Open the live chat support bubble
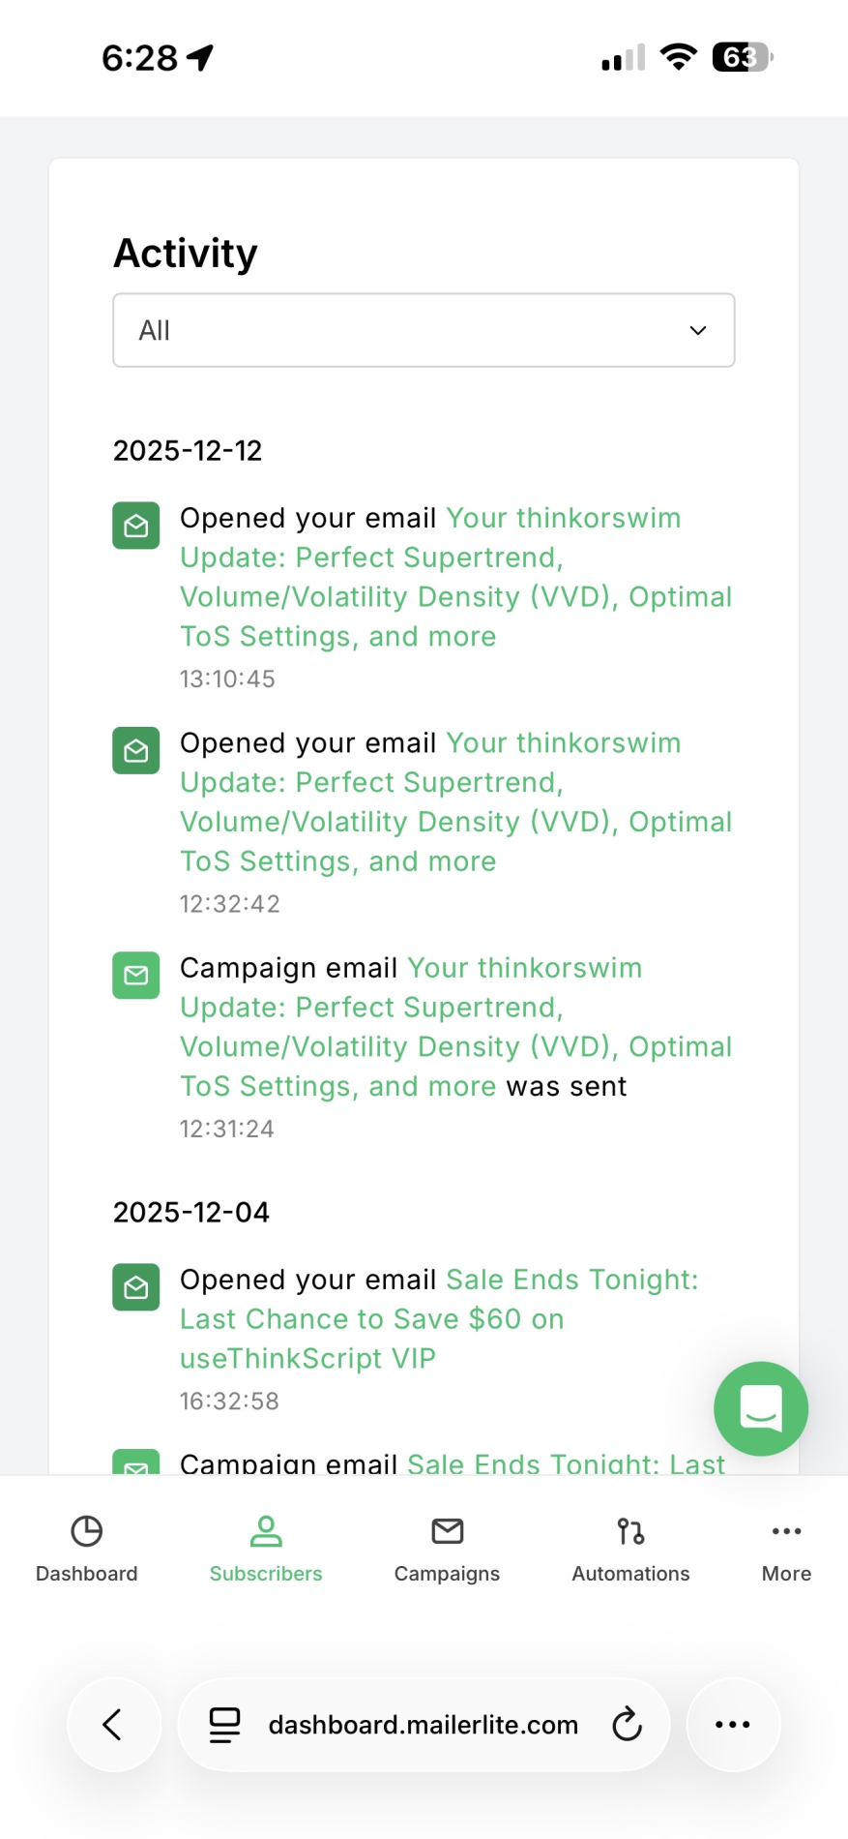 point(761,1408)
